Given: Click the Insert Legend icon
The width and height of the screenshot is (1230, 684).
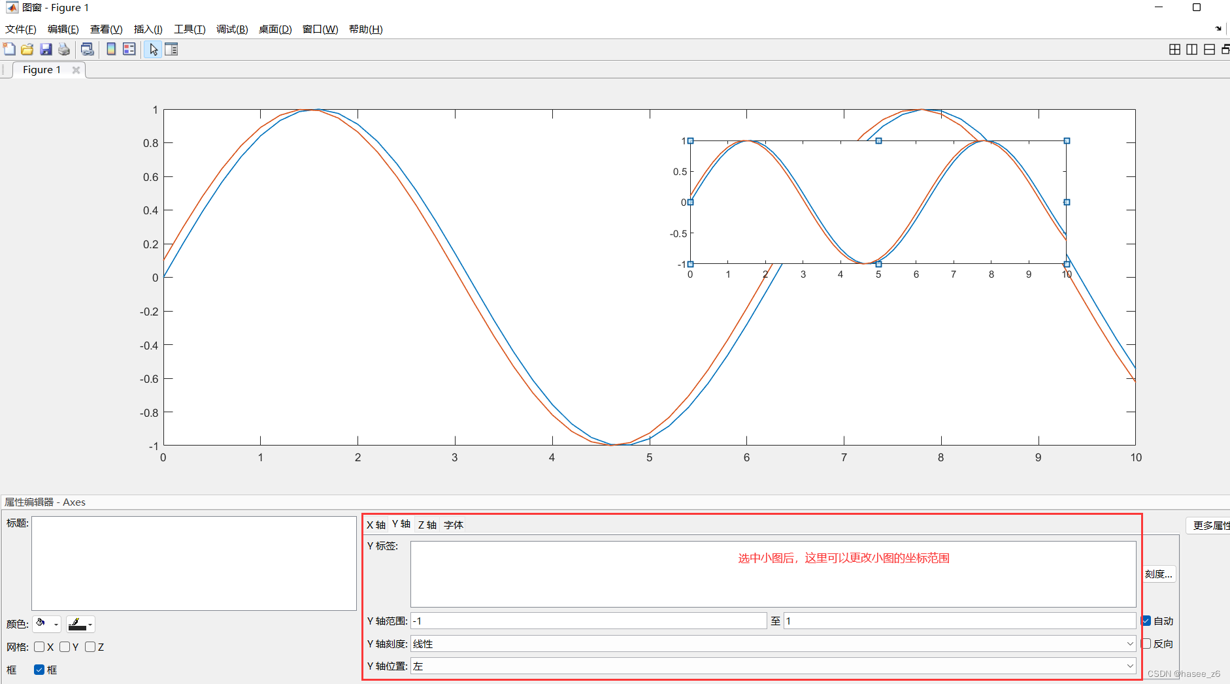Looking at the screenshot, I should [x=129, y=49].
